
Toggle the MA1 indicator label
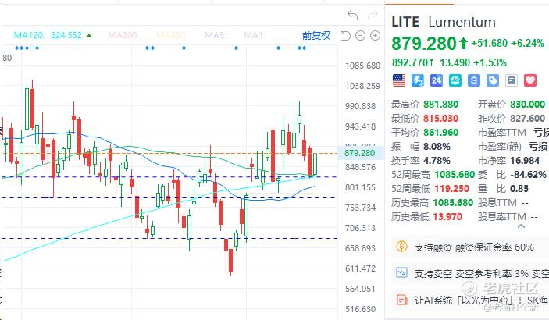coord(255,35)
